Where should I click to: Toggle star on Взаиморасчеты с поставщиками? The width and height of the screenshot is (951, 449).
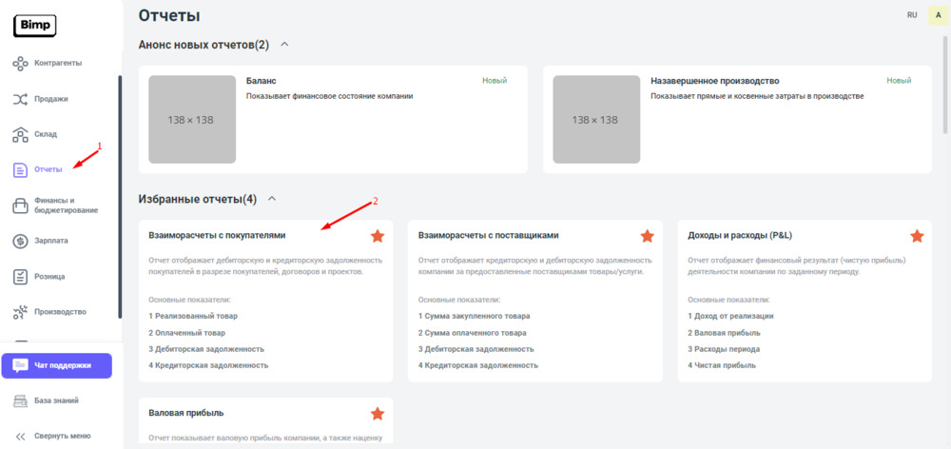648,235
